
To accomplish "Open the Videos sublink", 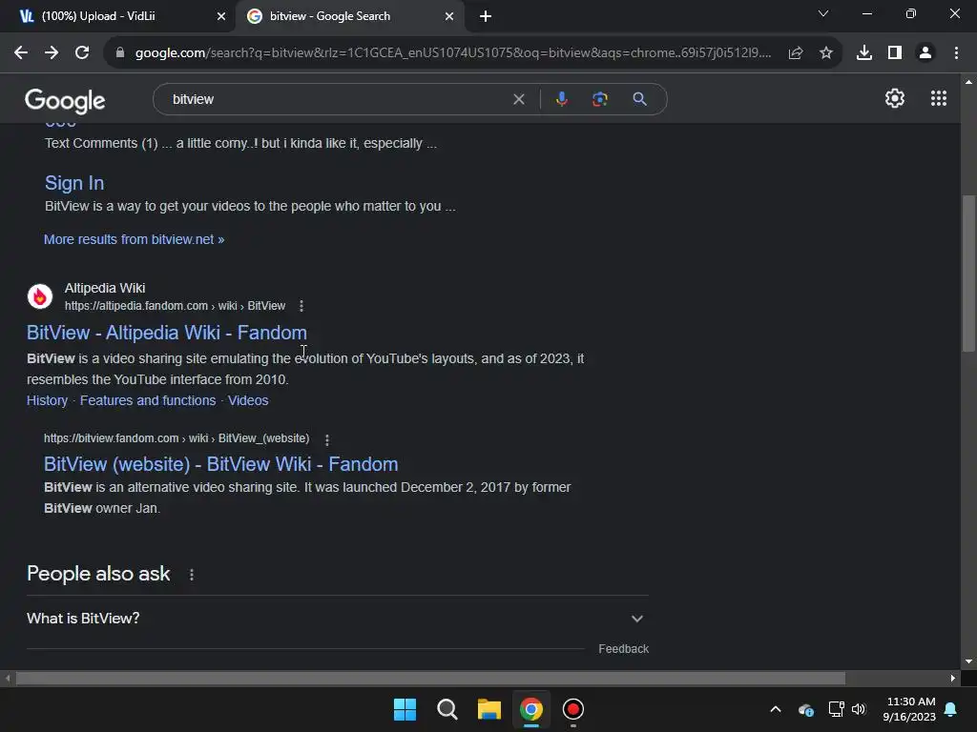I will tap(248, 400).
